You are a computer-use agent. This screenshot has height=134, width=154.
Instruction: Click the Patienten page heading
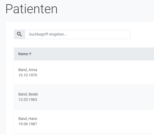[x=31, y=9]
